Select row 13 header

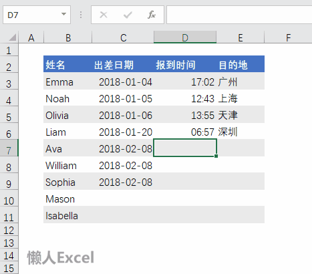[9, 242]
